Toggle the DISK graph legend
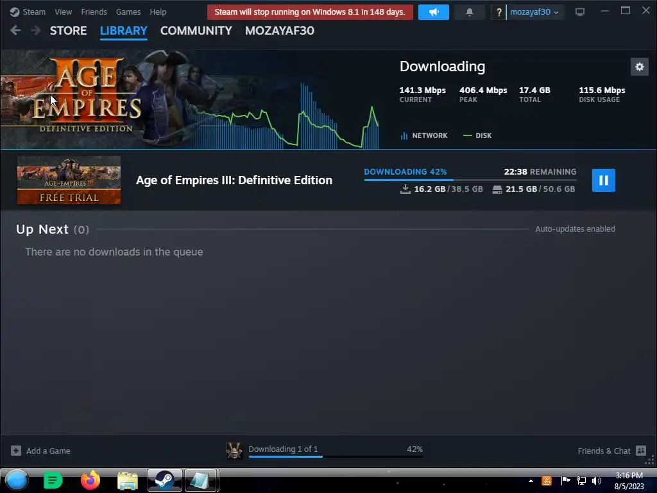 (x=477, y=135)
